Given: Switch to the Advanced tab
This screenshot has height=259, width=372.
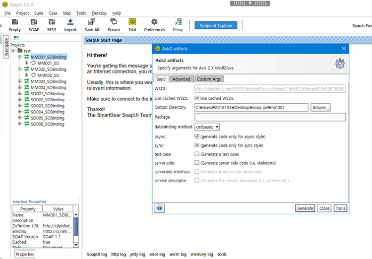Looking at the screenshot, I should click(x=181, y=79).
